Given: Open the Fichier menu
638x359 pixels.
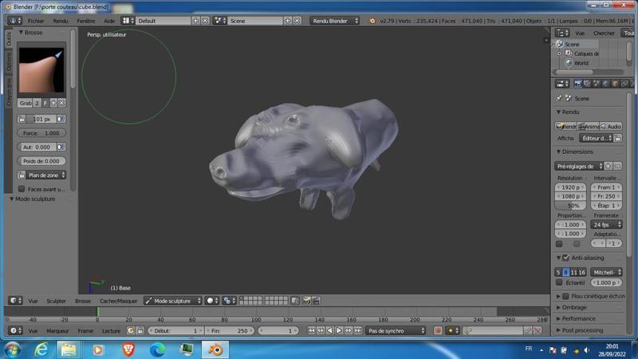Looking at the screenshot, I should click(x=36, y=21).
